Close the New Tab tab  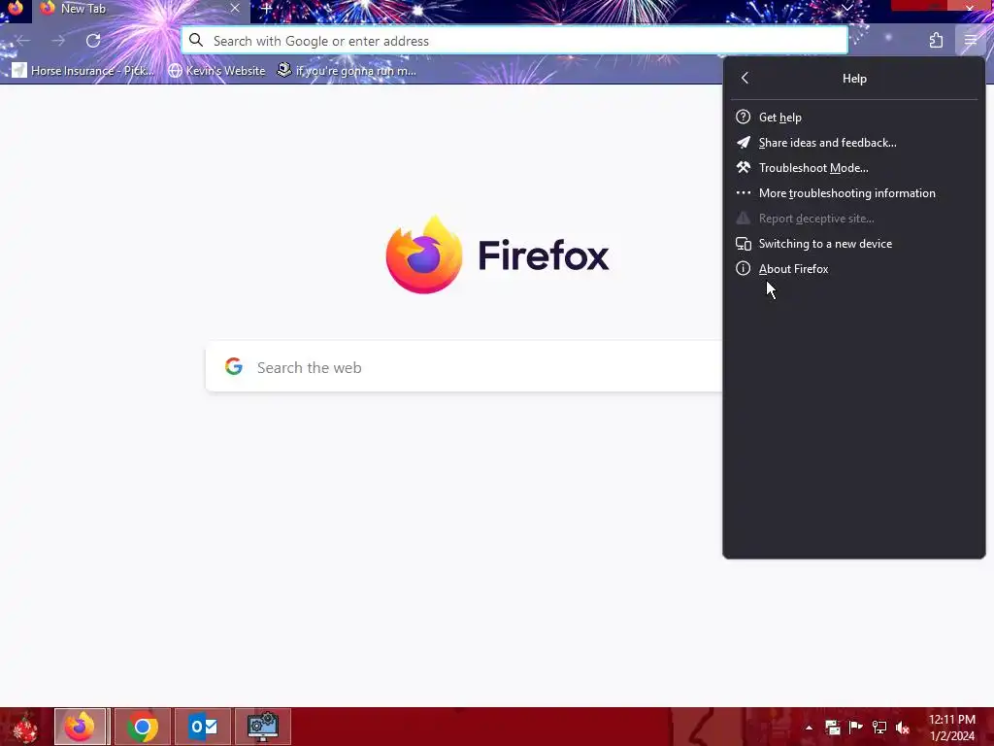(235, 8)
